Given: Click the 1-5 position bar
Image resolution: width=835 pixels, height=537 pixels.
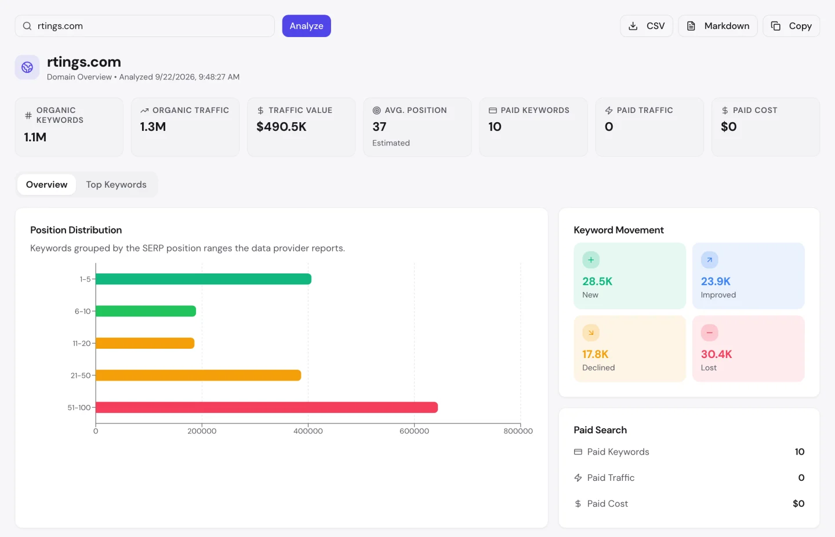Looking at the screenshot, I should click(204, 279).
